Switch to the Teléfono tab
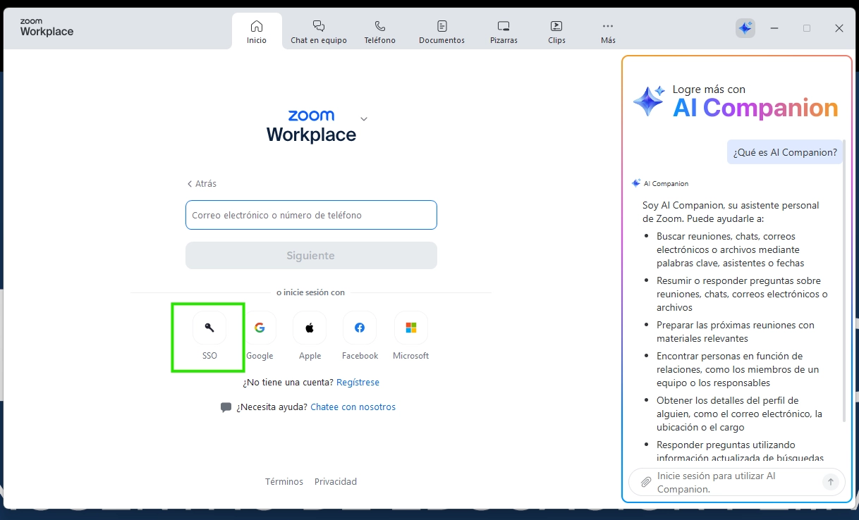The width and height of the screenshot is (859, 520). (379, 32)
